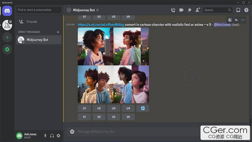Click the 12:08 AM timestamp
Viewport: 252px width, 142px height.
coord(70,25)
